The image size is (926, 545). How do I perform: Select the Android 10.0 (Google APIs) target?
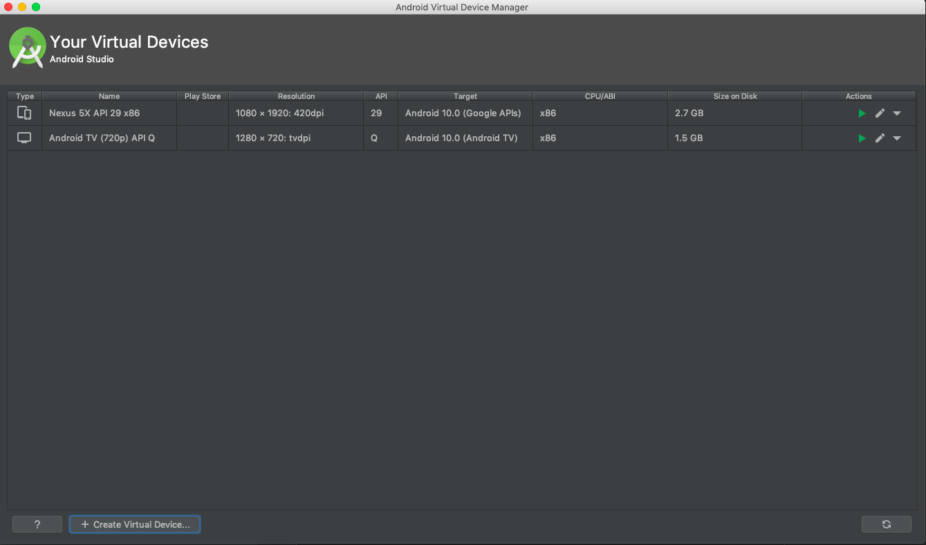point(463,113)
